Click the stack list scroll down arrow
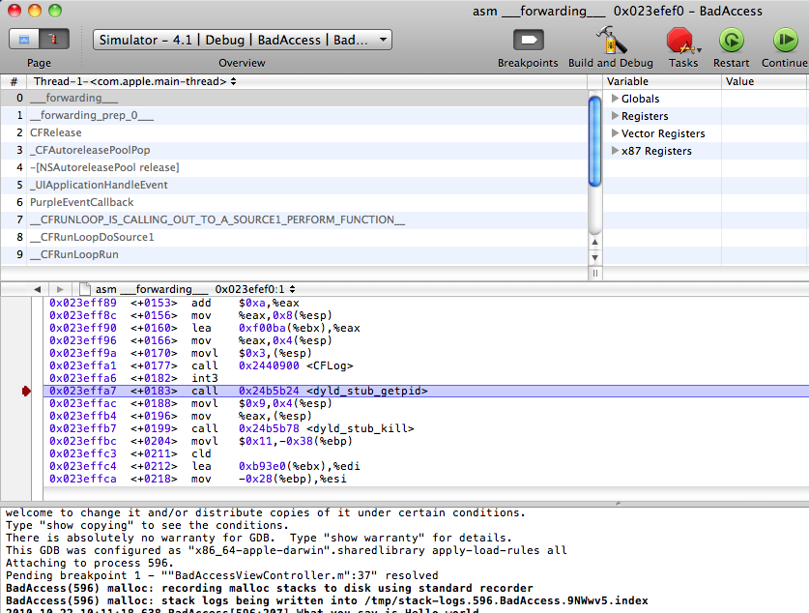The image size is (809, 613). (x=594, y=257)
